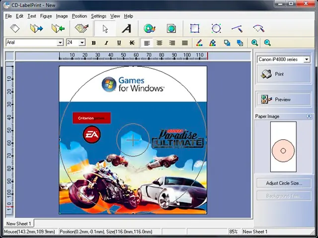Click Adjust Circle Size button
The image size is (318, 238).
(x=284, y=183)
